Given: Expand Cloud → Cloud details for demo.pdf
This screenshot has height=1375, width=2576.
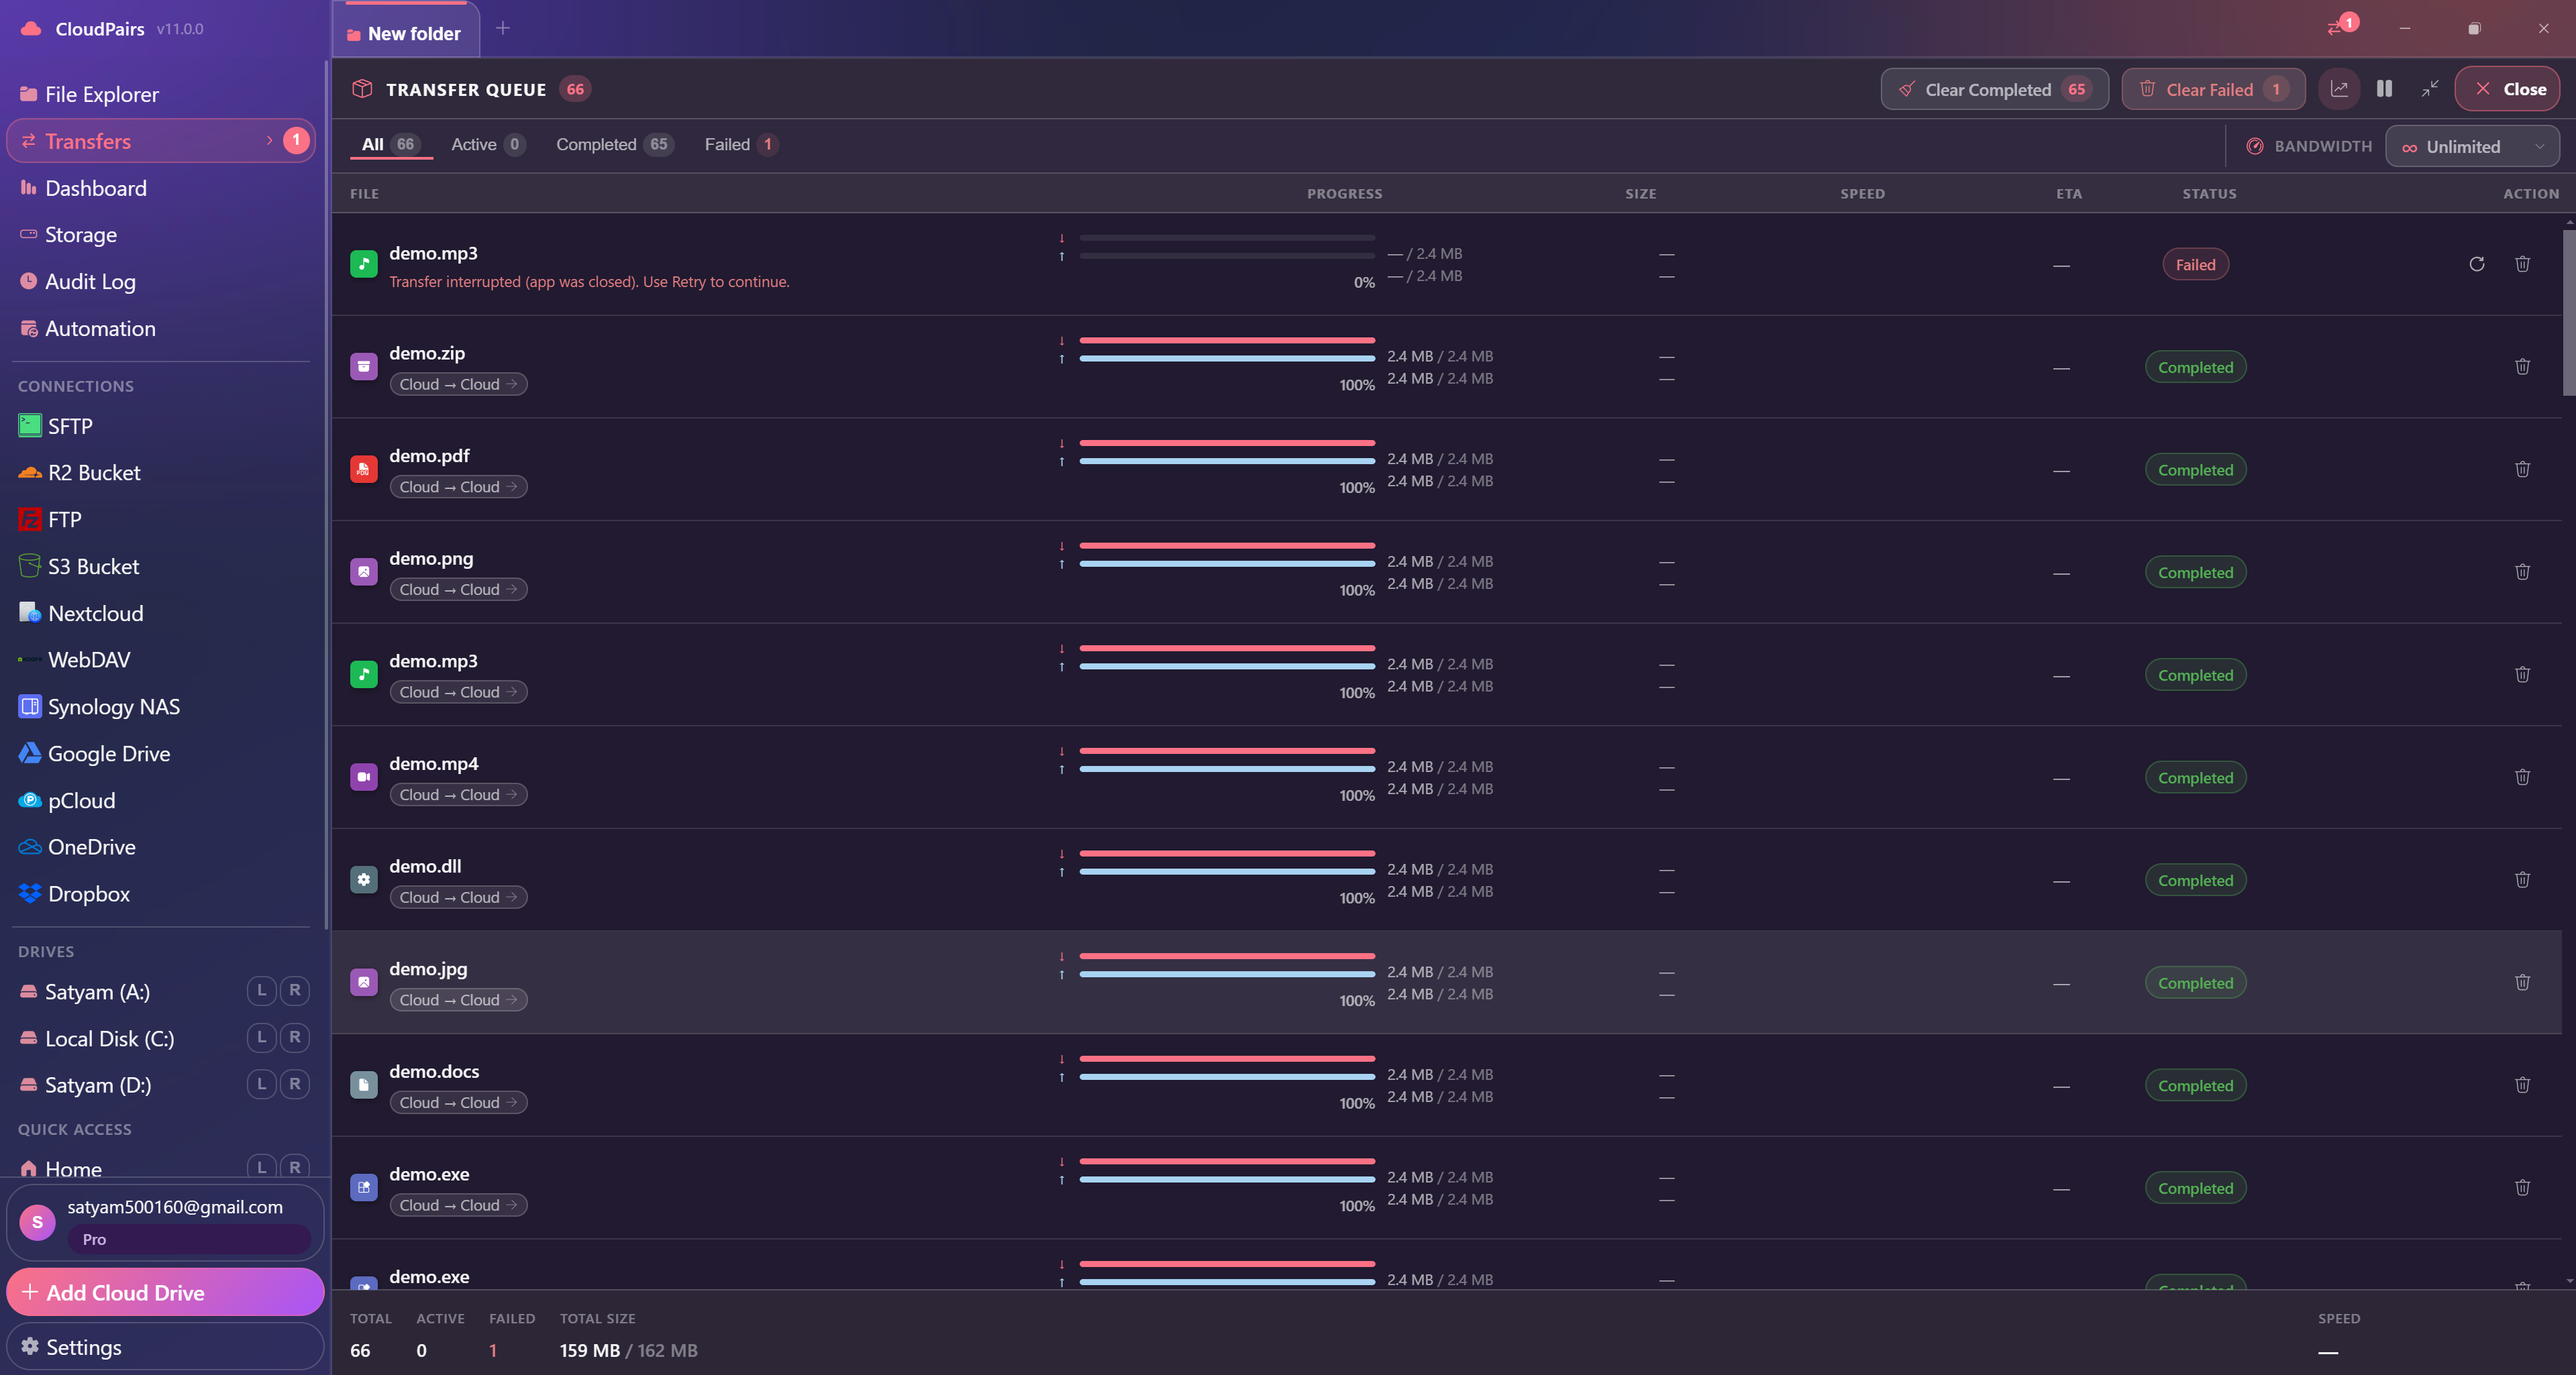Looking at the screenshot, I should (x=458, y=487).
